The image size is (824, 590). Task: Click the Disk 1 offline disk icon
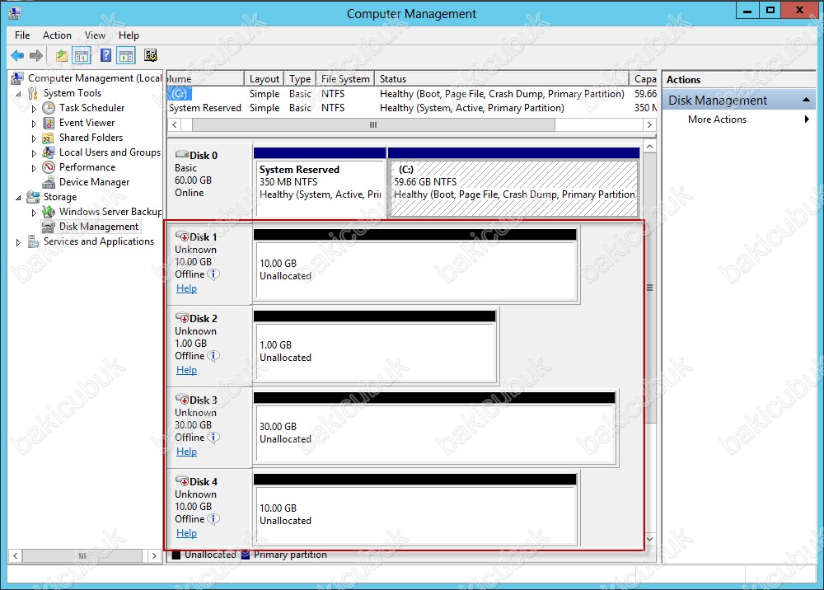click(x=182, y=237)
